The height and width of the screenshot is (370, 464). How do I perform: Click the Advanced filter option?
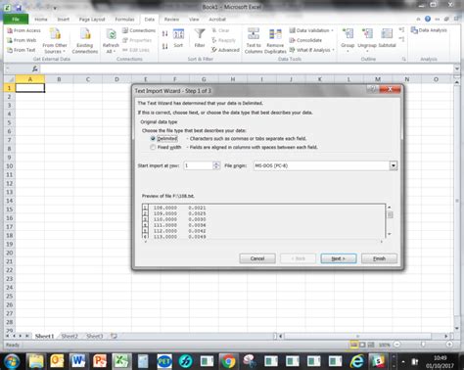point(225,50)
